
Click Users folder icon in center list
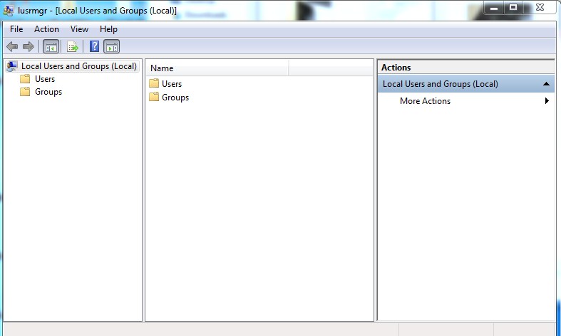point(154,83)
